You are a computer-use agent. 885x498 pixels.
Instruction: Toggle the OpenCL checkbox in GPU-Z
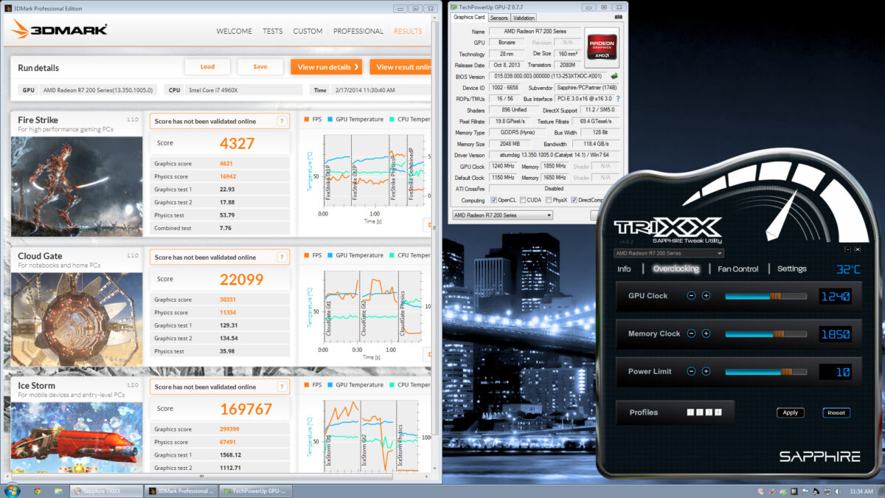click(493, 200)
